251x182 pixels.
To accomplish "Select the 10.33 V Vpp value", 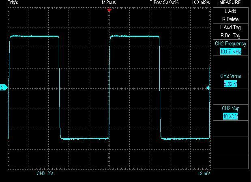I will (230, 116).
